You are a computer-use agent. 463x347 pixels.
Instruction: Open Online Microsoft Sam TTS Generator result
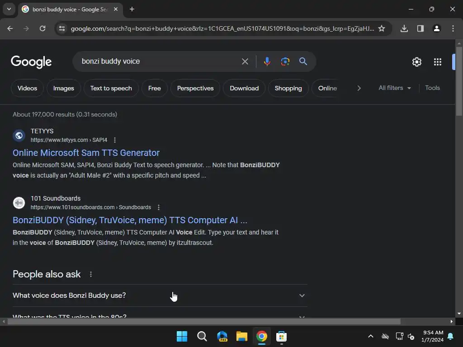(86, 153)
